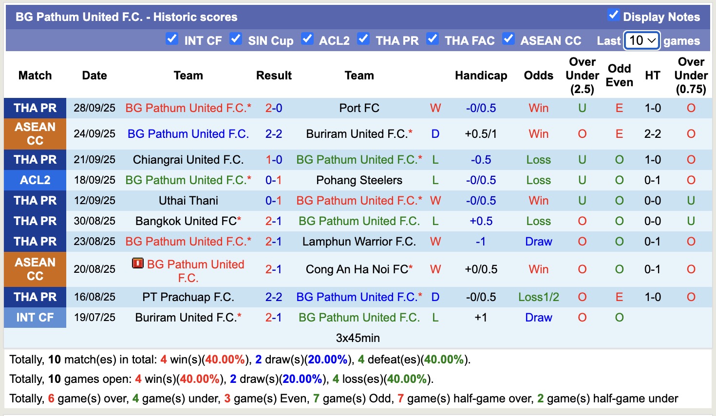Screen dimensions: 716x416
Task: Disable the ACL2 competition checkbox
Action: click(x=307, y=38)
